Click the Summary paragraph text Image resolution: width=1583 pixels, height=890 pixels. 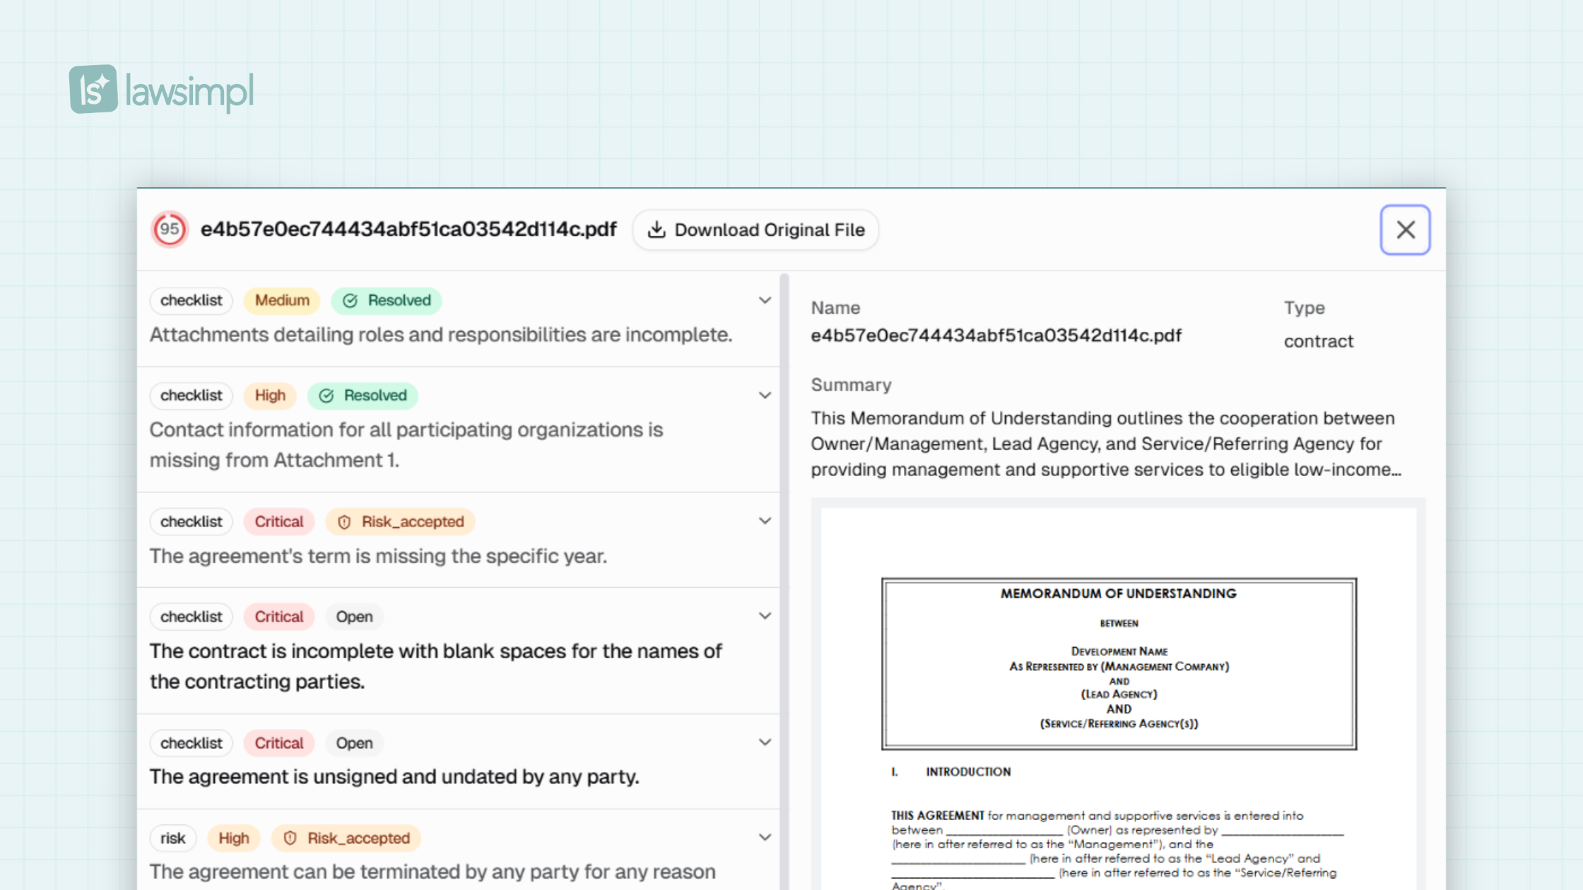tap(1106, 444)
